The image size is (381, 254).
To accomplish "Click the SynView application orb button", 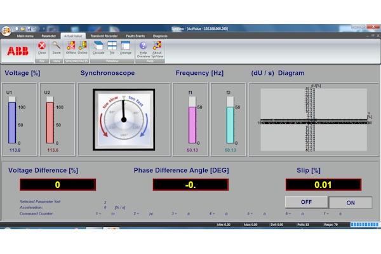I will [x=7, y=30].
